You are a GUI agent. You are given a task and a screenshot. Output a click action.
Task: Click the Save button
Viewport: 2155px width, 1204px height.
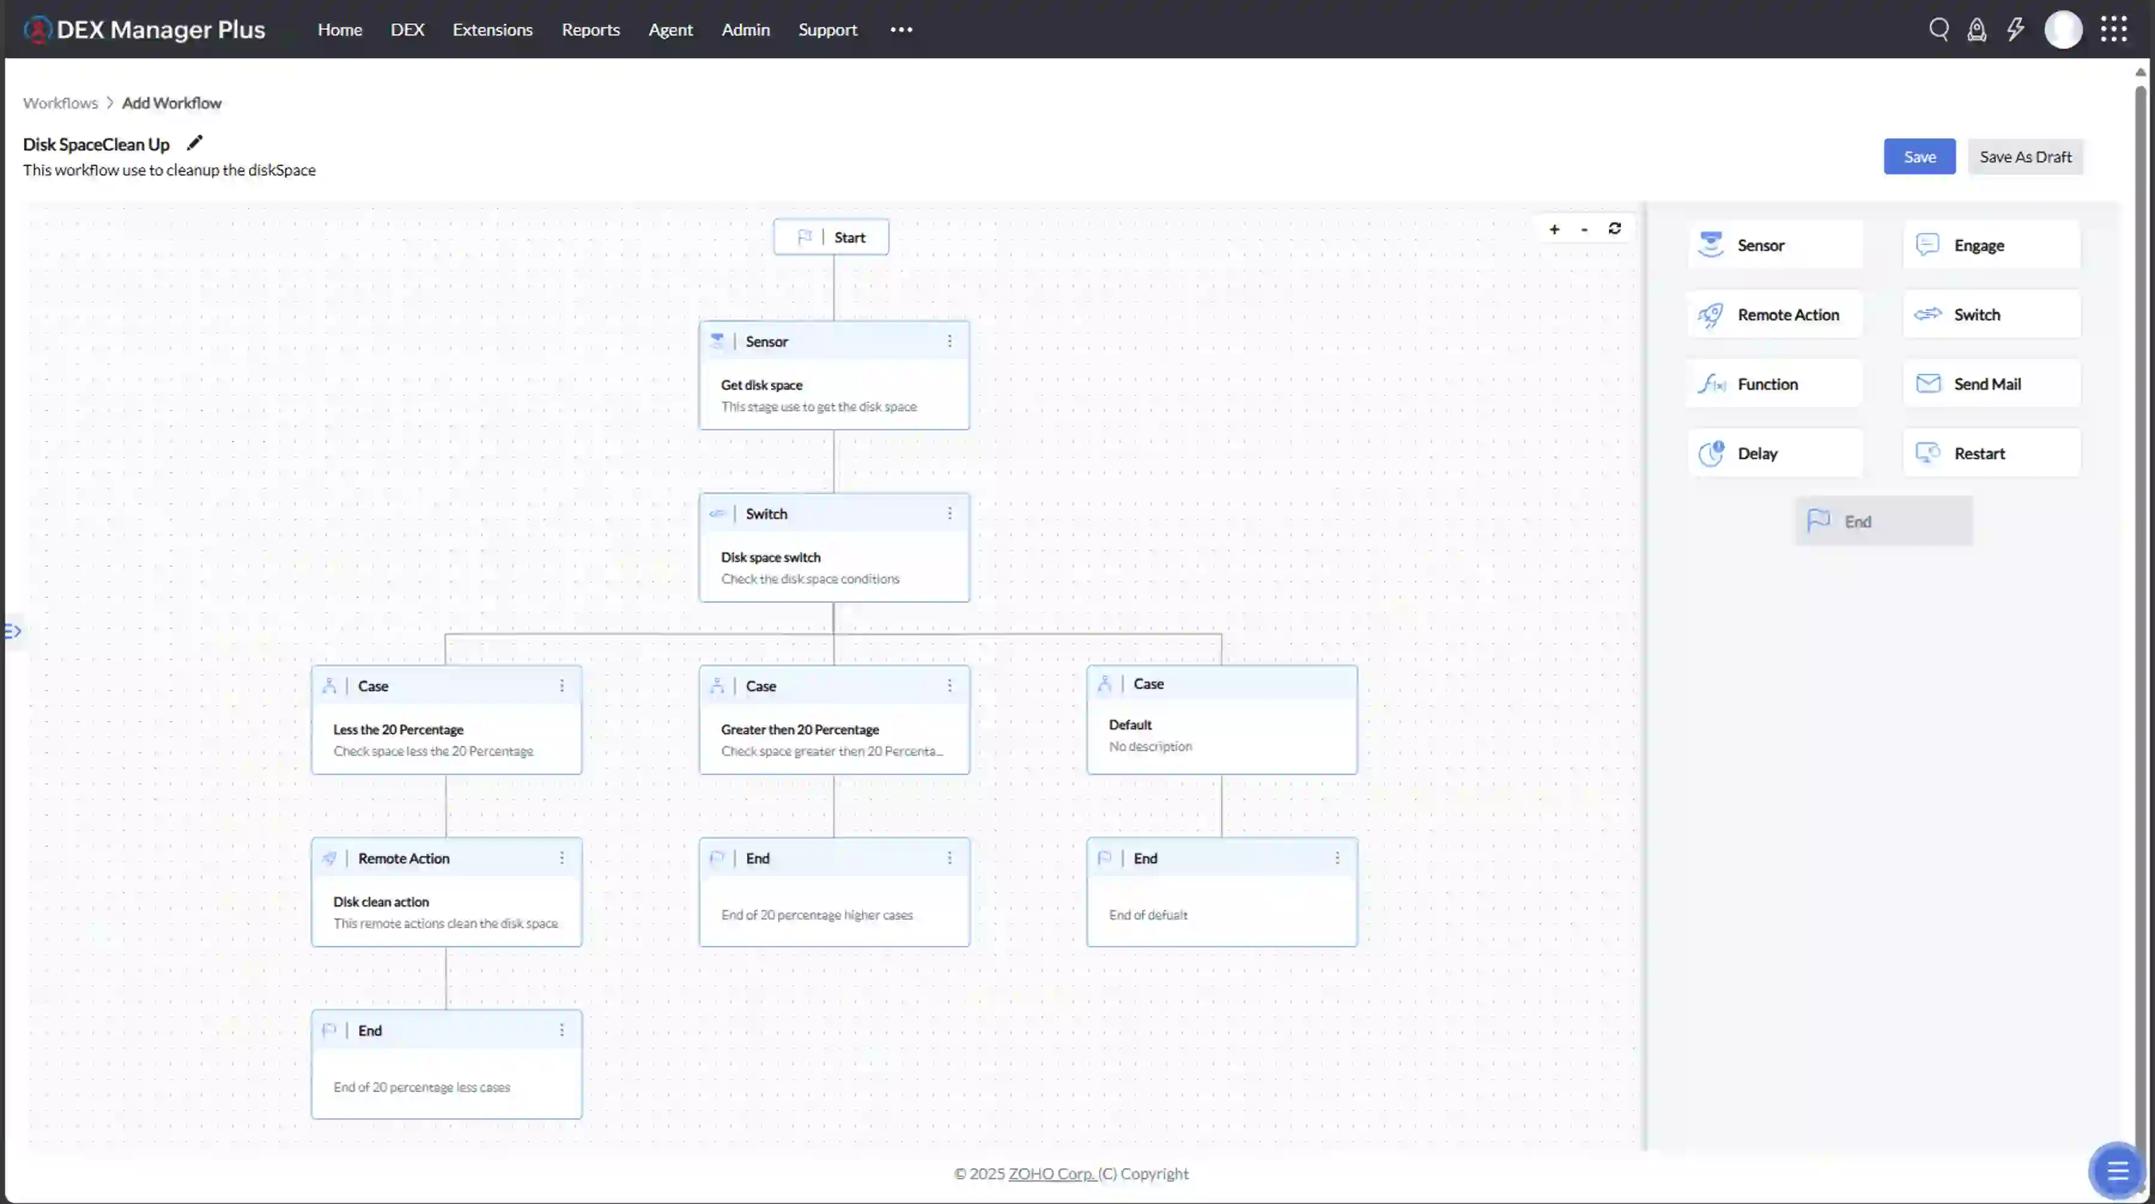[x=1919, y=156]
